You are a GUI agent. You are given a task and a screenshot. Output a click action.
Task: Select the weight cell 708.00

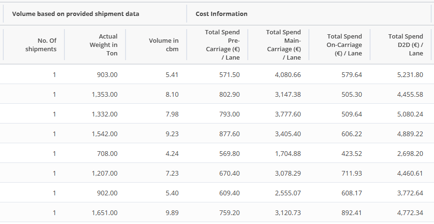[107, 154]
